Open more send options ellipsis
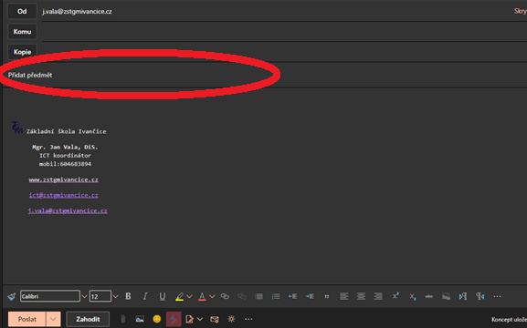This screenshot has width=527, height=328. (248, 319)
